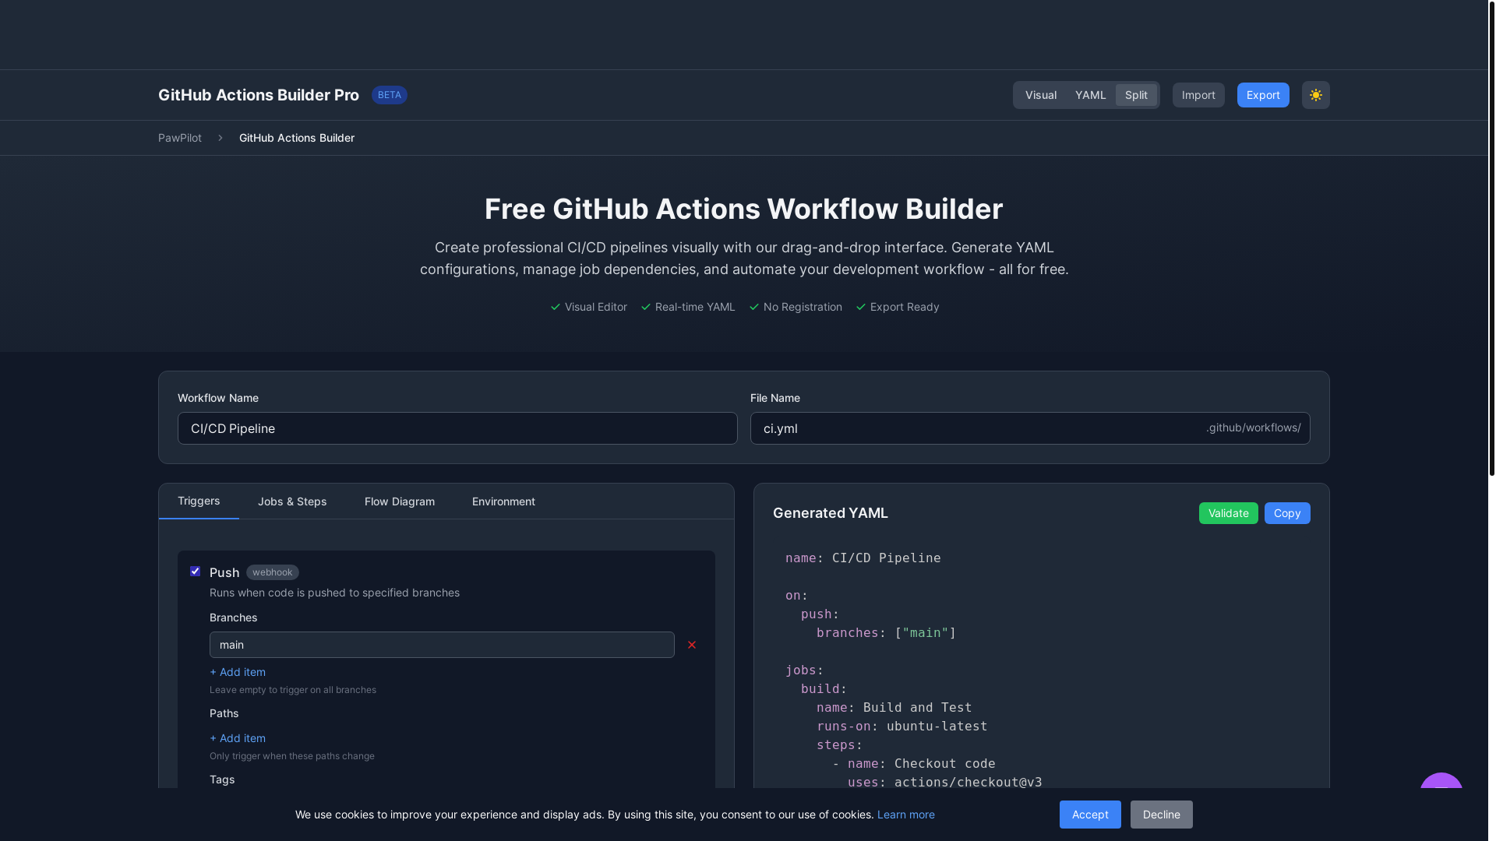Viewport: 1496px width, 841px height.
Task: Click the Real-time YAML feature text
Action: tap(695, 307)
